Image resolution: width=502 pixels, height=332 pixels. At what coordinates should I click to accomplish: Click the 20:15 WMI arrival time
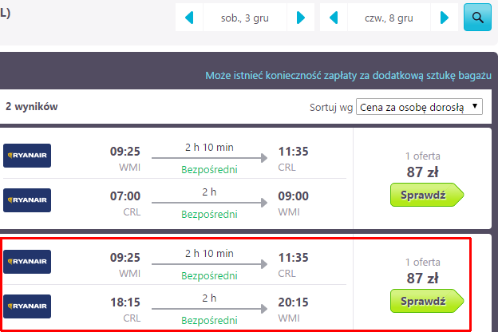(293, 302)
